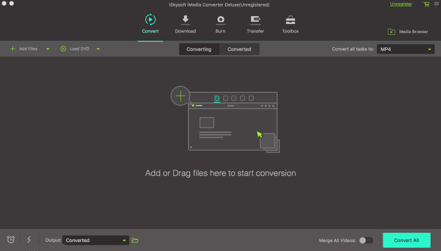The image size is (441, 251).
Task: Open the Output Converted dropdown
Action: [95, 241]
